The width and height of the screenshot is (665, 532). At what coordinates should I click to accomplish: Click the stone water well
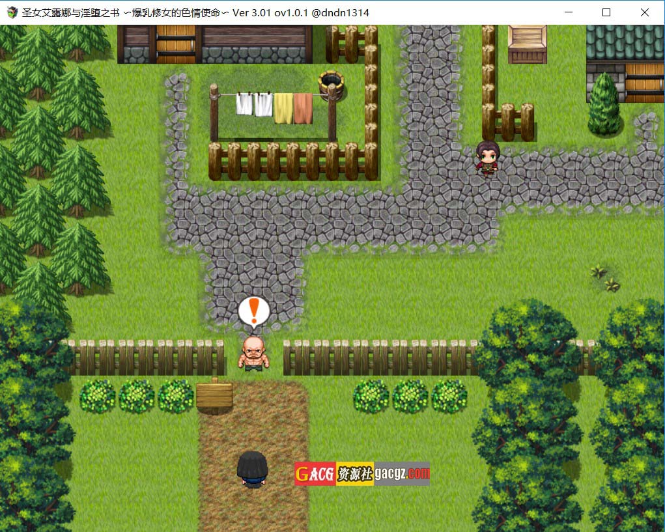331,85
